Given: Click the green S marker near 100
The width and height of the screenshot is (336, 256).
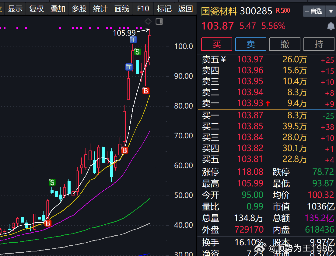Looking at the screenshot, I should (138, 52).
